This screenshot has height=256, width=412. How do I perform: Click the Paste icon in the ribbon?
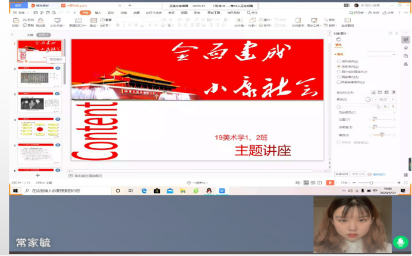coord(16,20)
